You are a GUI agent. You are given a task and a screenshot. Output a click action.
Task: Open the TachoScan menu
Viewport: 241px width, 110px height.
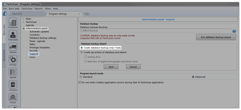coord(27,9)
